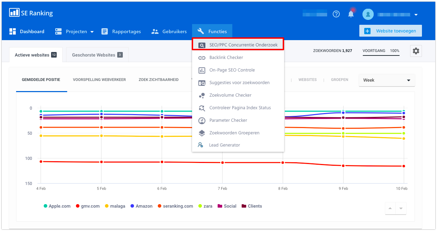The image size is (437, 231).
Task: Click the legend scroll down arrow
Action: [x=401, y=208]
